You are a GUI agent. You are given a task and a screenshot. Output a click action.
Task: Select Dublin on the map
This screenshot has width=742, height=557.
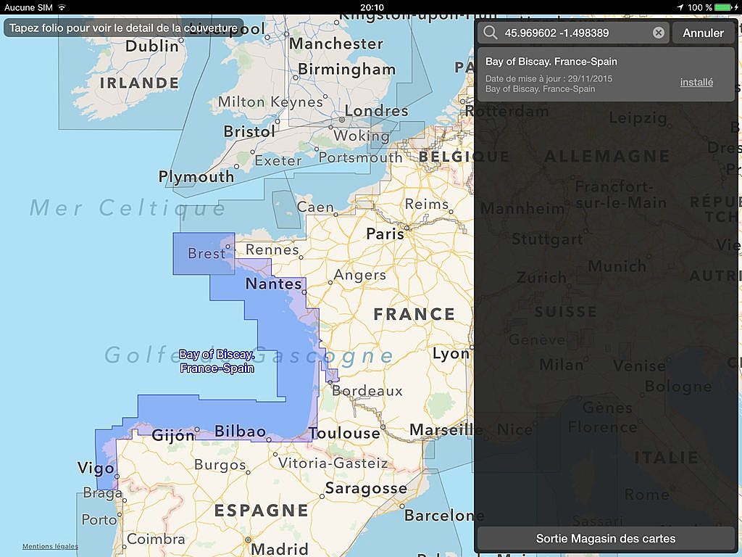[152, 46]
